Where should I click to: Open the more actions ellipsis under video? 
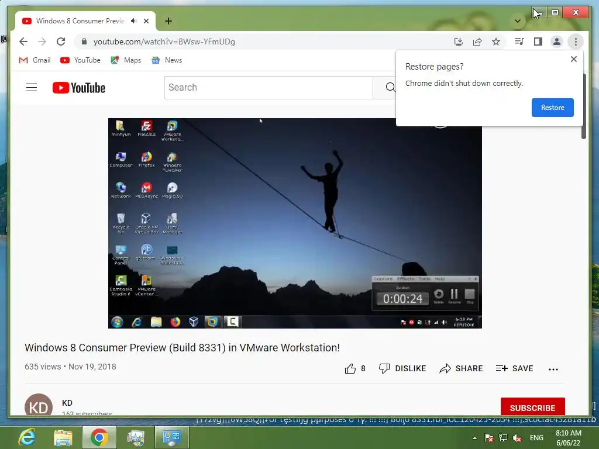(x=553, y=369)
